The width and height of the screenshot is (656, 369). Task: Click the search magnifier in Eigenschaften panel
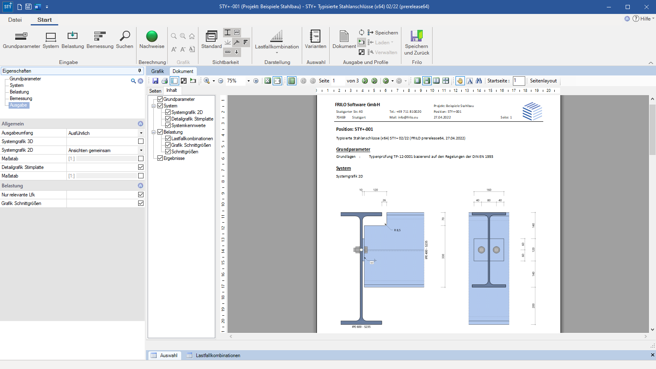click(133, 81)
